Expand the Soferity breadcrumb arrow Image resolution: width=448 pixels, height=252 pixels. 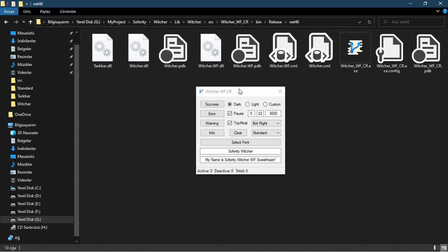(150, 22)
